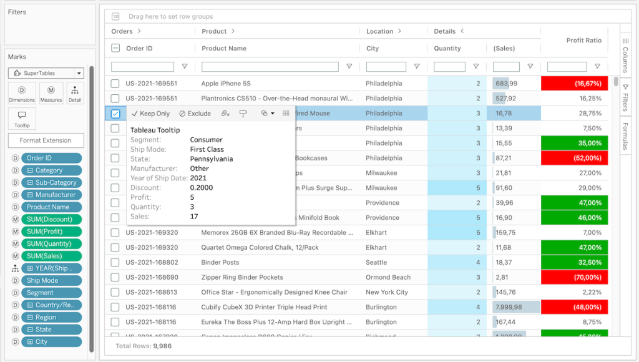Check the Apple iPhone 5S row checkbox
The height and width of the screenshot is (362, 639).
click(115, 84)
